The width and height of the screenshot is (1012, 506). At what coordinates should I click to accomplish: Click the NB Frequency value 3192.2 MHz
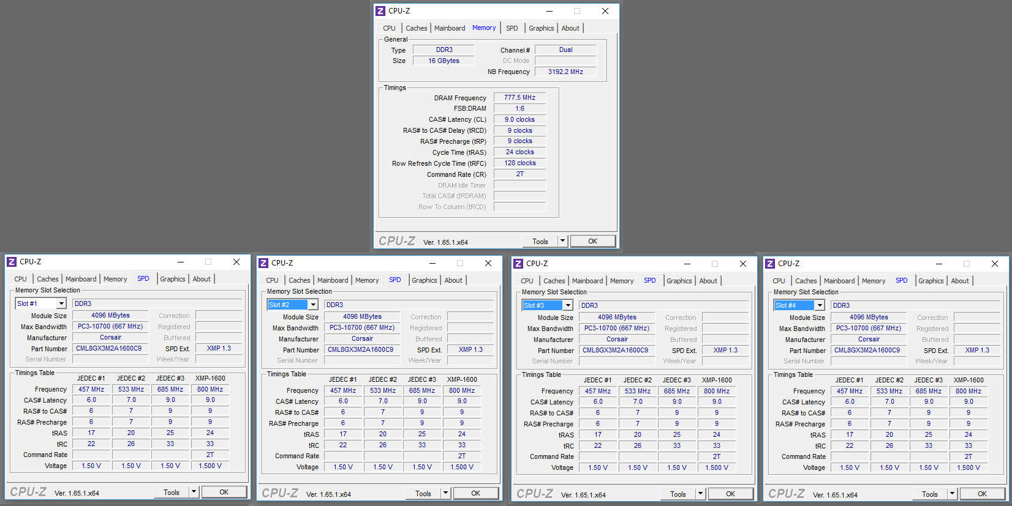point(565,72)
